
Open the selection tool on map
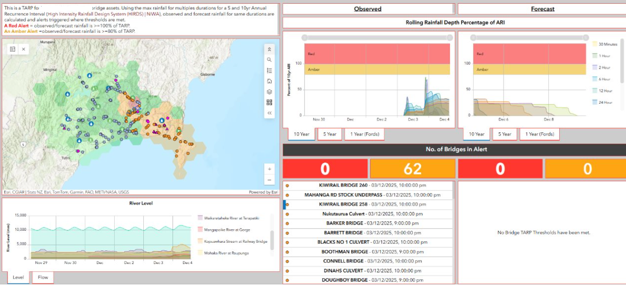pos(13,48)
